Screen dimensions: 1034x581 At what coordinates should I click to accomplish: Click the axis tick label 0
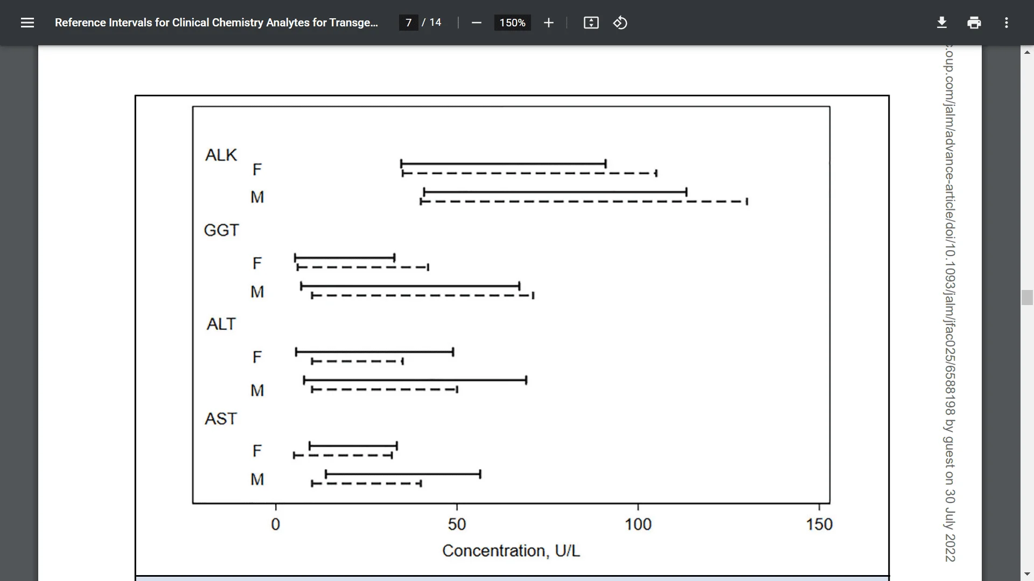pyautogui.click(x=276, y=525)
